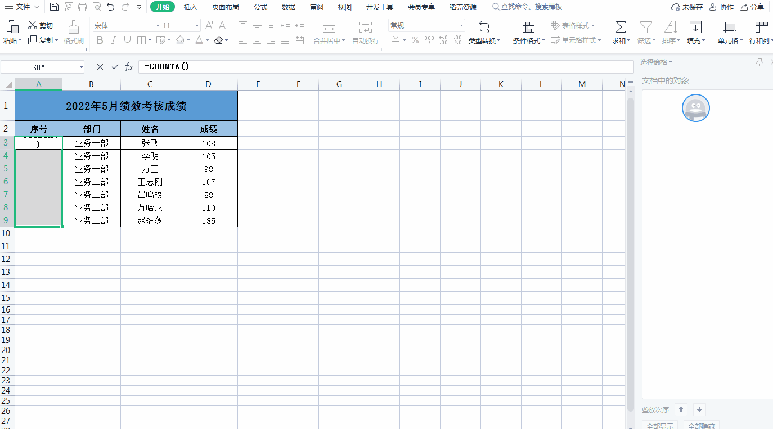The height and width of the screenshot is (429, 773).
Task: Click the cell containing 张飞
Action: 150,143
